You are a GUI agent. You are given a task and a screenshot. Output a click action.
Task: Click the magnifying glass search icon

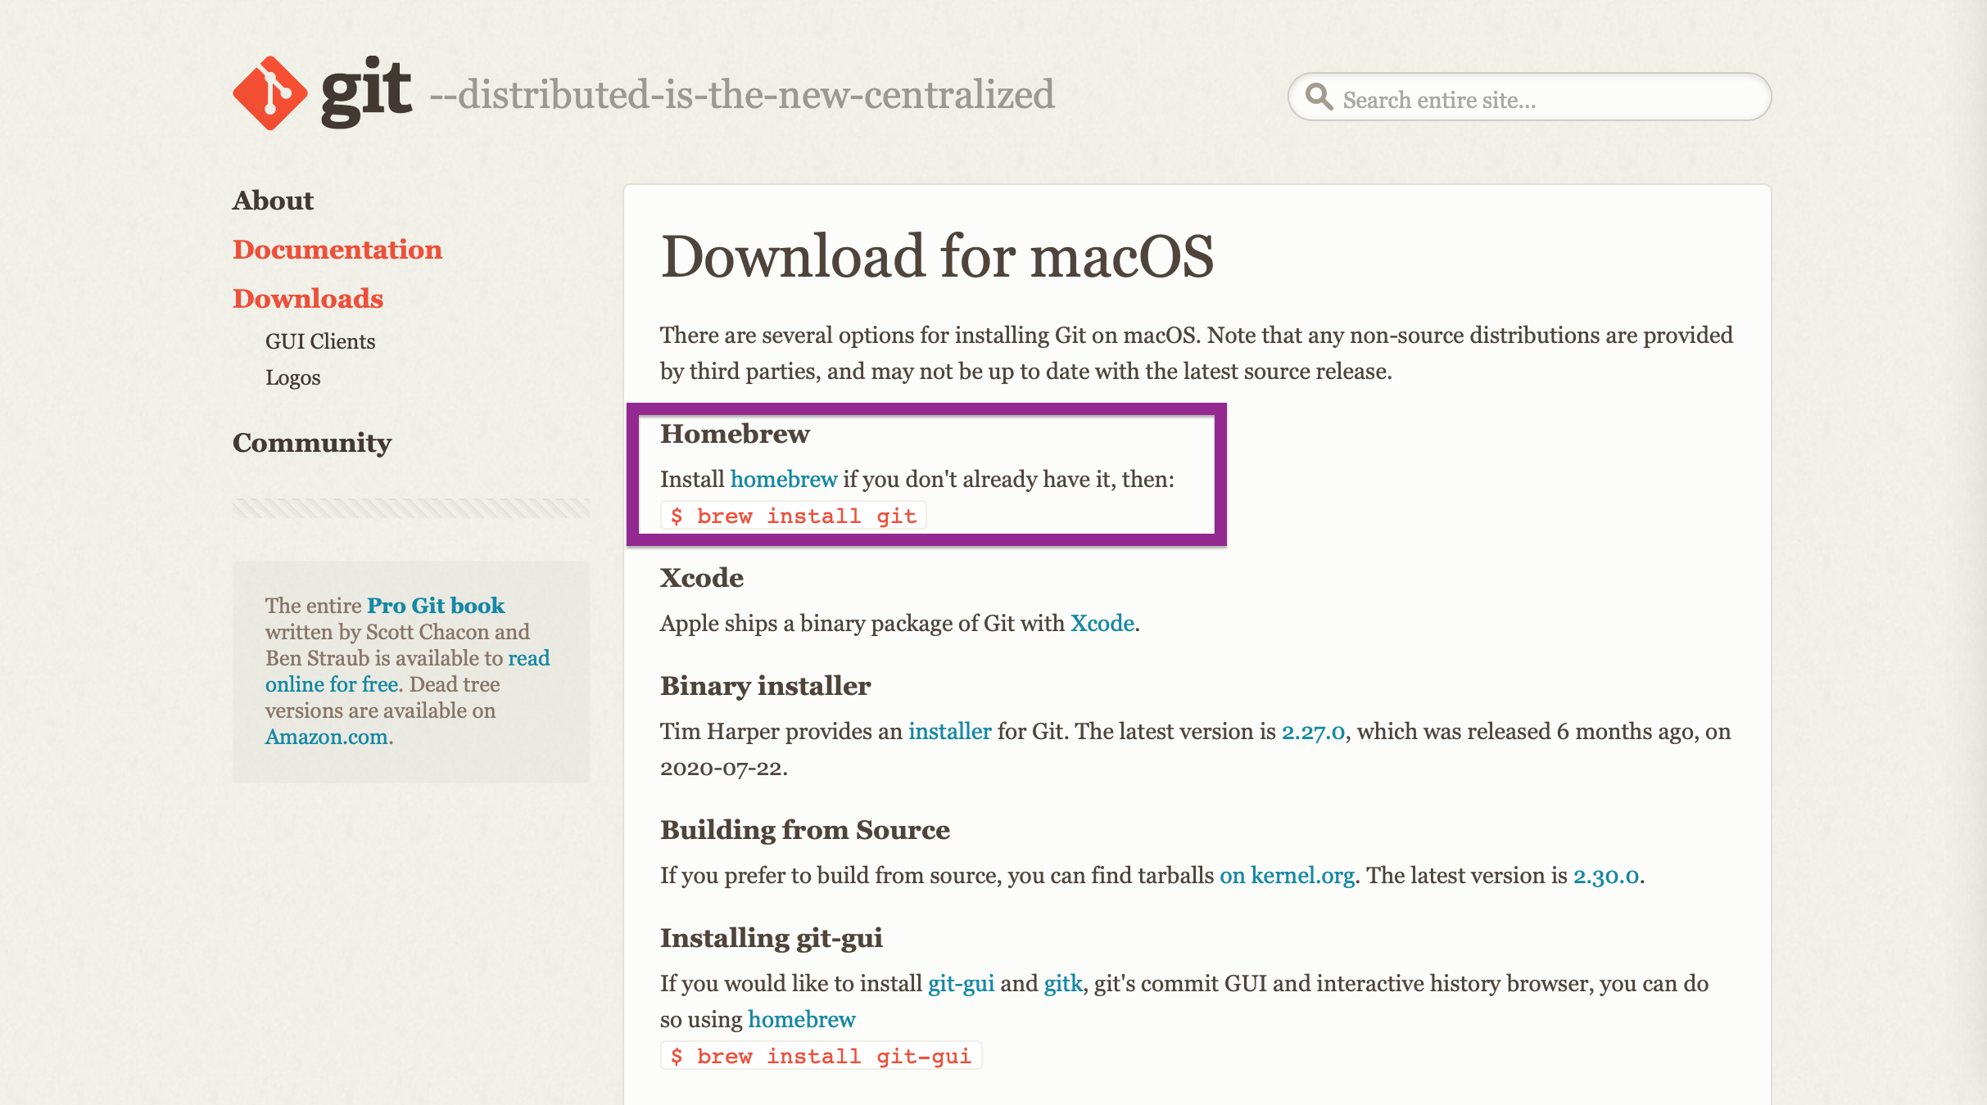click(x=1318, y=97)
